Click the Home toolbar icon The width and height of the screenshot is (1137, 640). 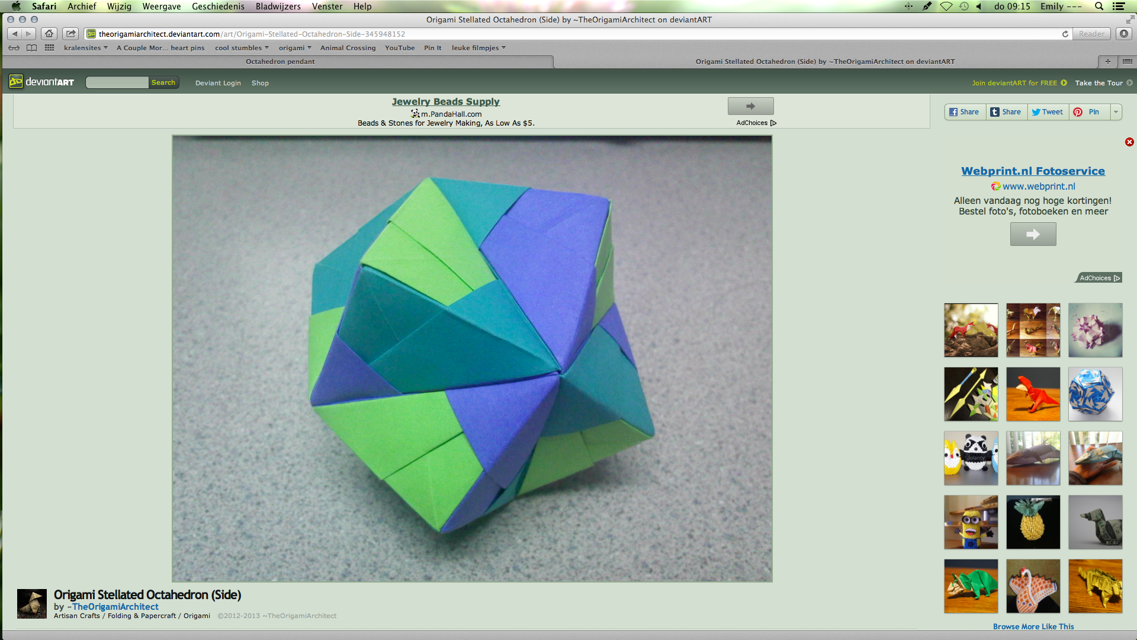[49, 34]
